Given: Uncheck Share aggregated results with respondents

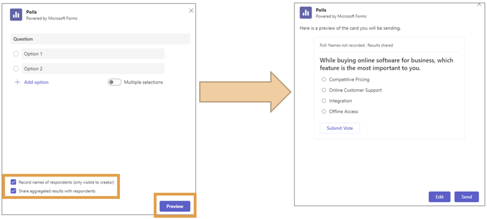Looking at the screenshot, I should (x=13, y=191).
